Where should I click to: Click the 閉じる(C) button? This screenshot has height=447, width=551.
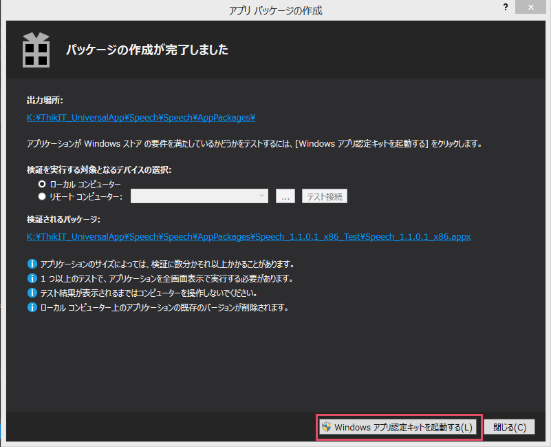[x=510, y=427]
